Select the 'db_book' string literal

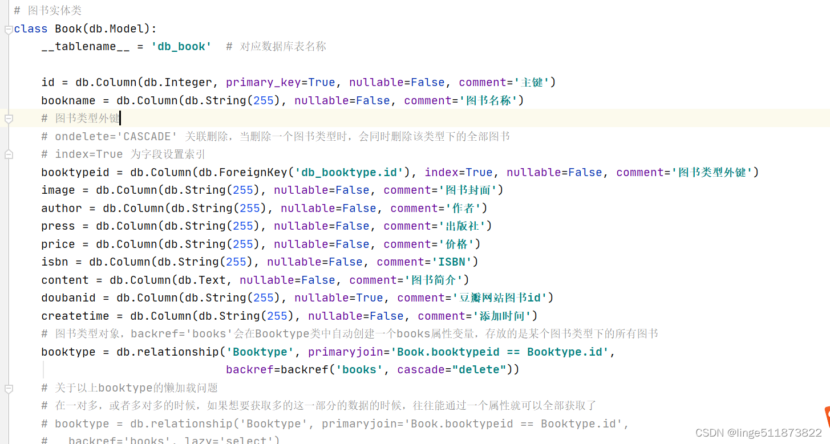point(181,47)
